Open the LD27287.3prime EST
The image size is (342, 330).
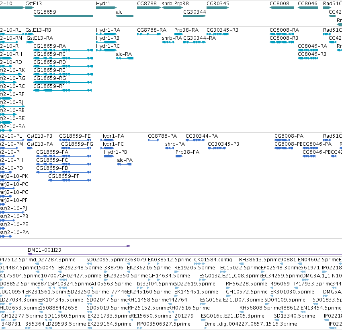pos(37,264)
